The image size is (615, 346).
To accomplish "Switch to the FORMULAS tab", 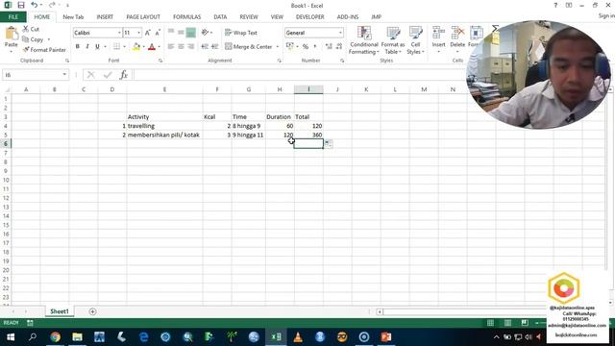I will (x=186, y=17).
